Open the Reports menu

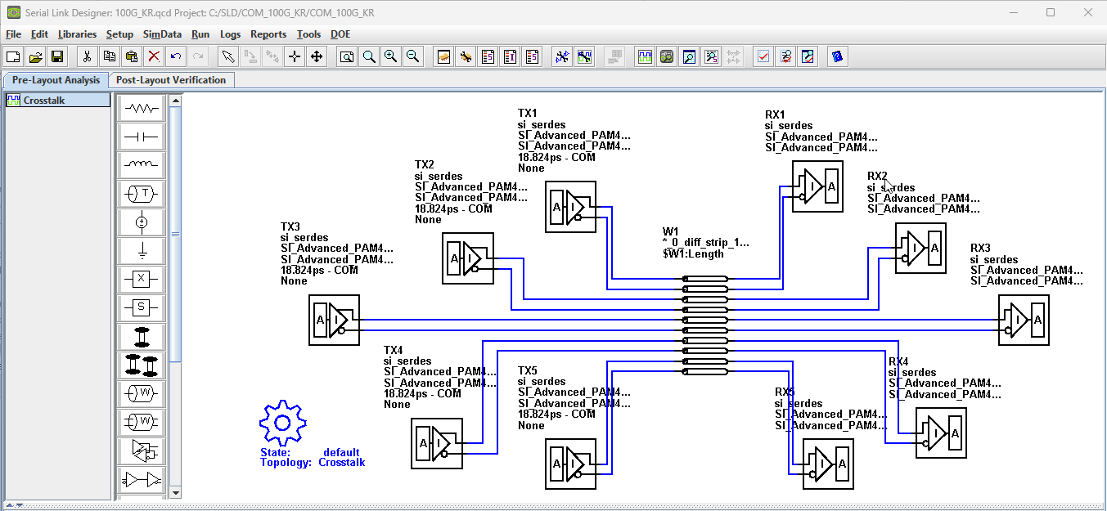pos(268,34)
